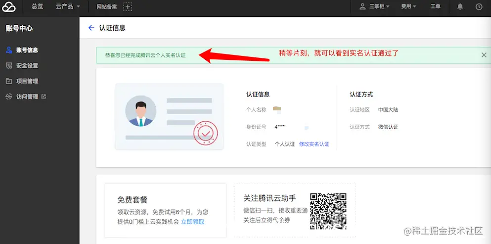The height and width of the screenshot is (244, 491).
Task: Click external link icon next to 访问管理
Action: pyautogui.click(x=44, y=97)
